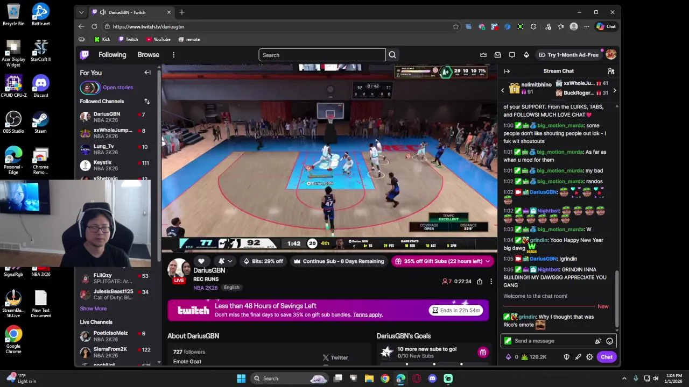Click Try 1-Month Ad-Free button
Image resolution: width=689 pixels, height=387 pixels.
568,55
